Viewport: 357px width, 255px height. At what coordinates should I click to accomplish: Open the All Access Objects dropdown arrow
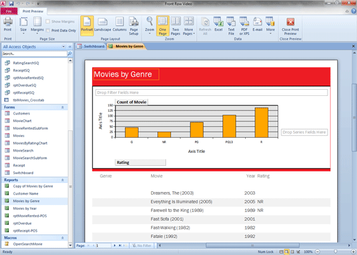click(63, 47)
